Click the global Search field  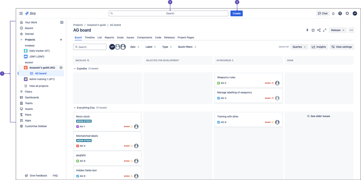(168, 13)
